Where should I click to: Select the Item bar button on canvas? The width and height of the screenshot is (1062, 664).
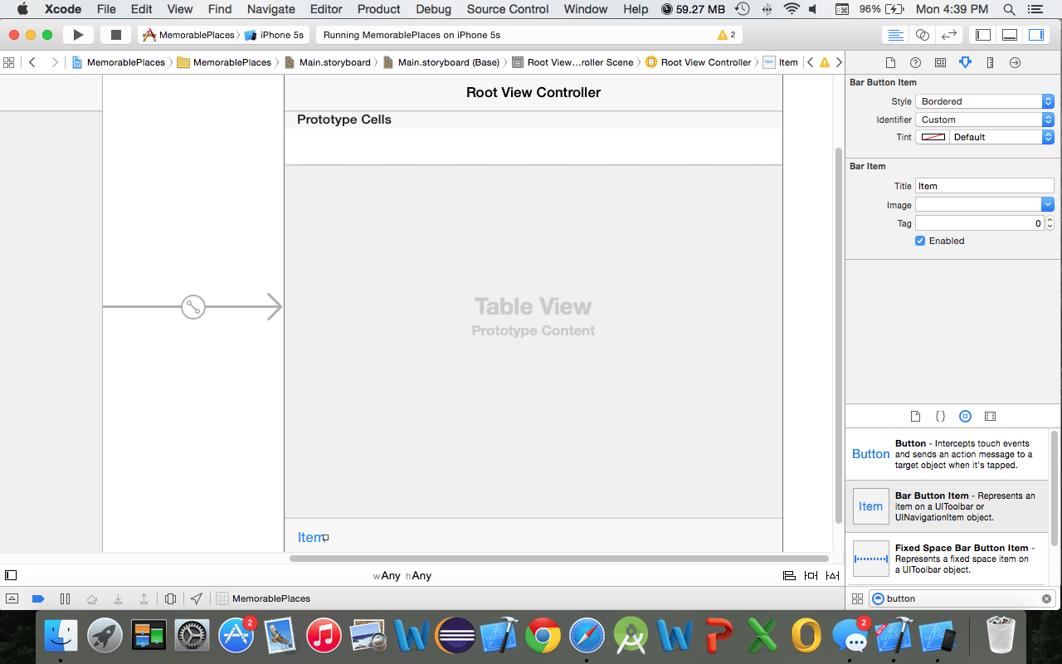[x=309, y=538]
